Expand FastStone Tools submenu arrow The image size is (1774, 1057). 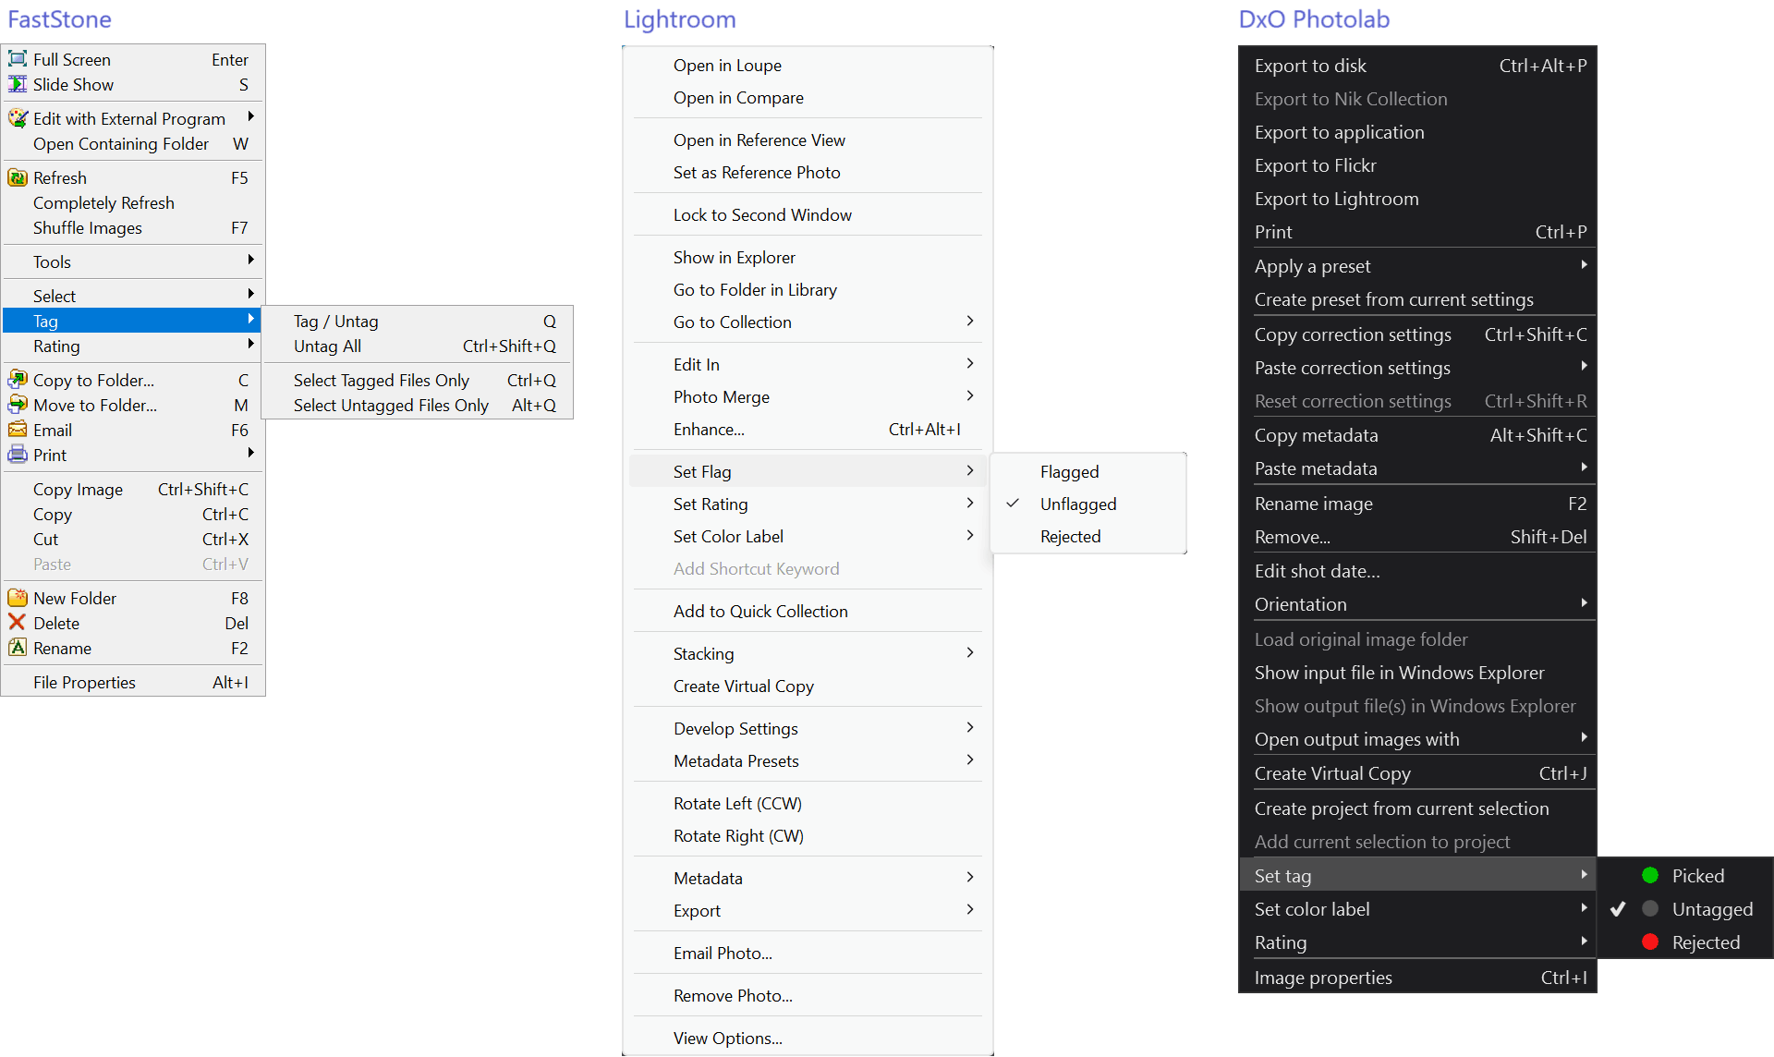click(250, 261)
